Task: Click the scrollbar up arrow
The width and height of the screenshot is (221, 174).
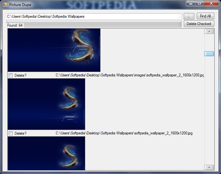Action: tap(209, 31)
